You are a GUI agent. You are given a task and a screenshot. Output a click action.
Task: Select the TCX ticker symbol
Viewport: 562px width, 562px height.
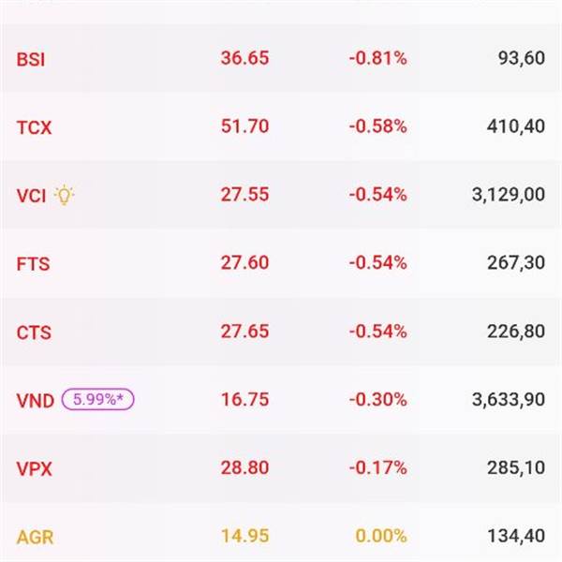click(35, 127)
